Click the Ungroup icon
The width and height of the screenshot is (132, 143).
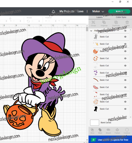tap(104, 22)
